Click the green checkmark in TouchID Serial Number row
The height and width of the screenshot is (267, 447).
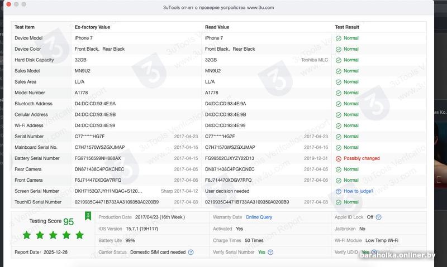click(338, 202)
